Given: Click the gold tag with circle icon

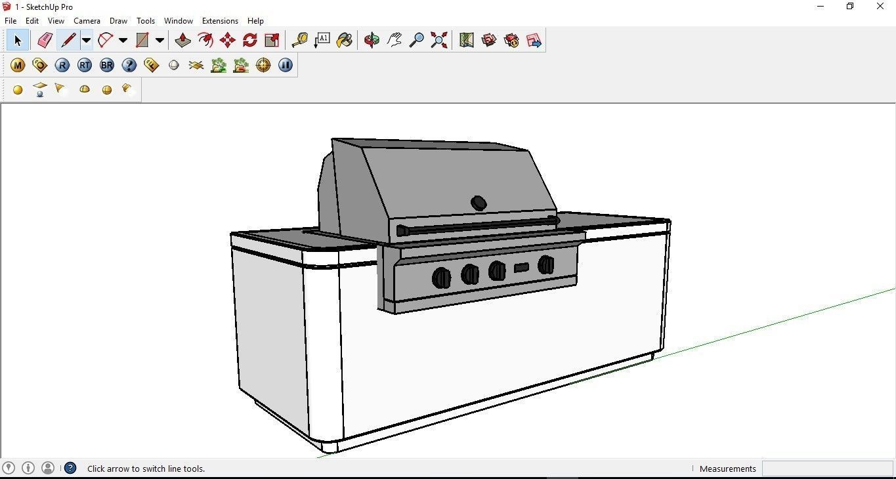Looking at the screenshot, I should pos(40,65).
